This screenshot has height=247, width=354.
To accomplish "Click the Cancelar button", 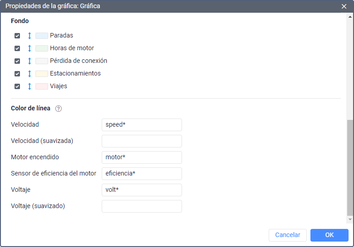I will (x=287, y=235).
